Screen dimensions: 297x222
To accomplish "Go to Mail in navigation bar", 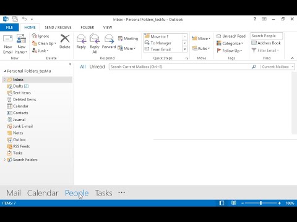I will (x=14, y=193).
